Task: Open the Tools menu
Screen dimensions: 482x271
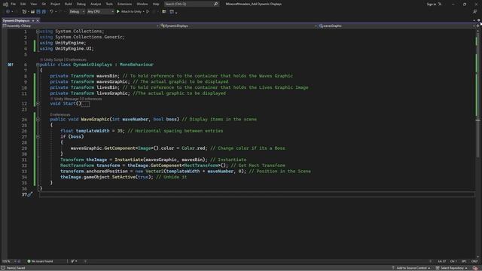Action: tap(109, 4)
